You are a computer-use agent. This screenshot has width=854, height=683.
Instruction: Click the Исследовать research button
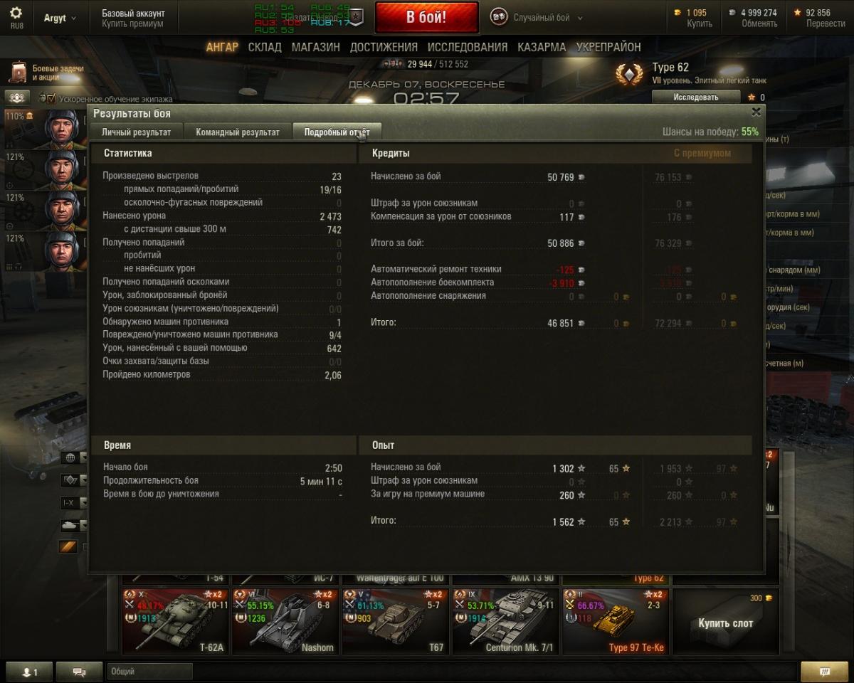tap(696, 97)
